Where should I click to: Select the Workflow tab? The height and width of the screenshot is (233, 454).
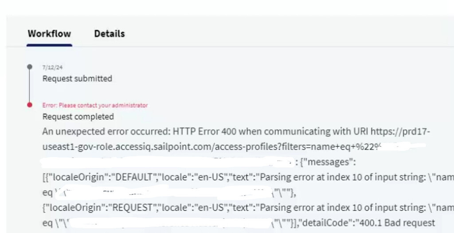click(49, 34)
